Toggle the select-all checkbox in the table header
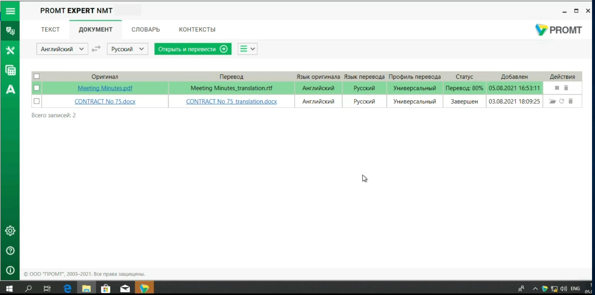This screenshot has width=595, height=295. coord(37,76)
